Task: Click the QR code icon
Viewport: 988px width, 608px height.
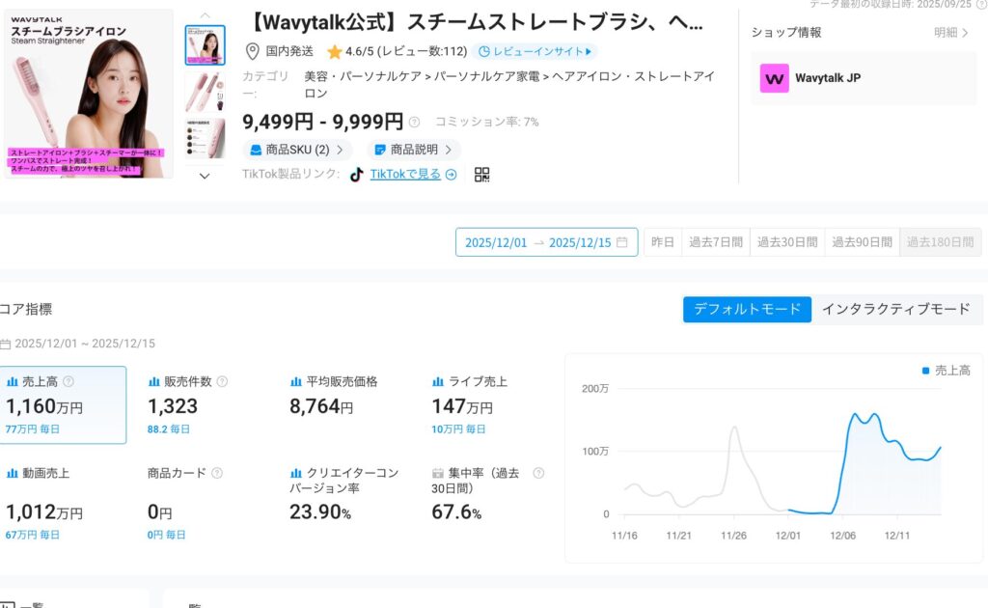Action: click(x=482, y=175)
